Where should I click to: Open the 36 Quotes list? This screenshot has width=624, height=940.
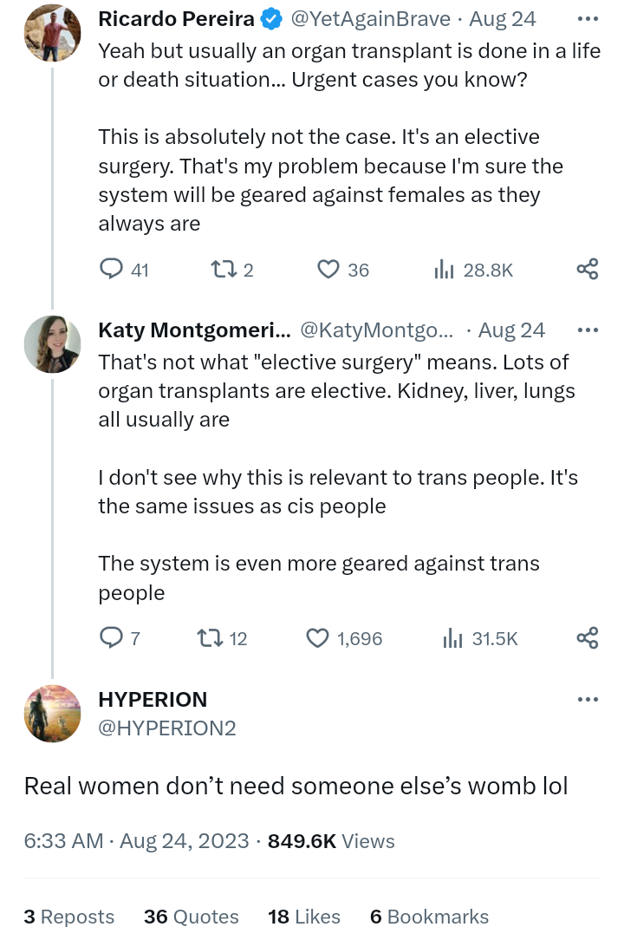pyautogui.click(x=192, y=917)
